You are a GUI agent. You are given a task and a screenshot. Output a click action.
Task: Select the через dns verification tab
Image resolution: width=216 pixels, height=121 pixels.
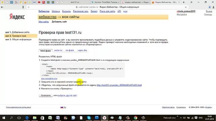[x=82, y=50]
